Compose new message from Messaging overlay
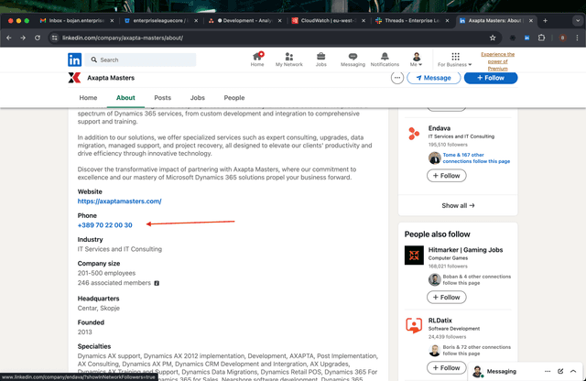 560,371
